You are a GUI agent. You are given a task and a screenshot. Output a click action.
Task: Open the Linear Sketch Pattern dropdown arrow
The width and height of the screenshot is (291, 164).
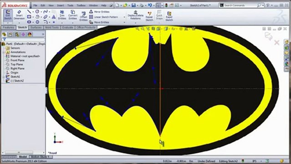(124, 17)
